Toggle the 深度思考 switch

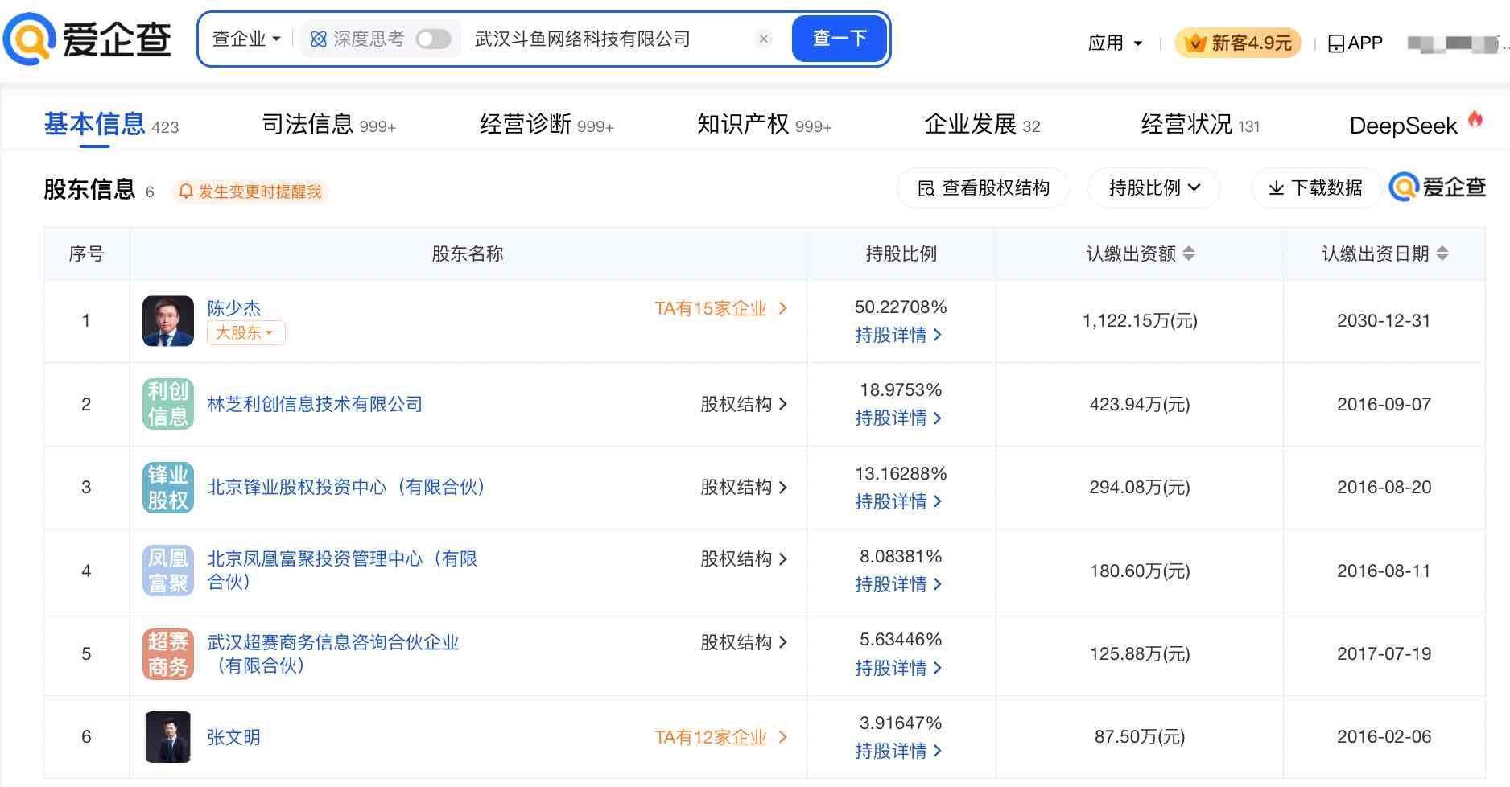[433, 39]
